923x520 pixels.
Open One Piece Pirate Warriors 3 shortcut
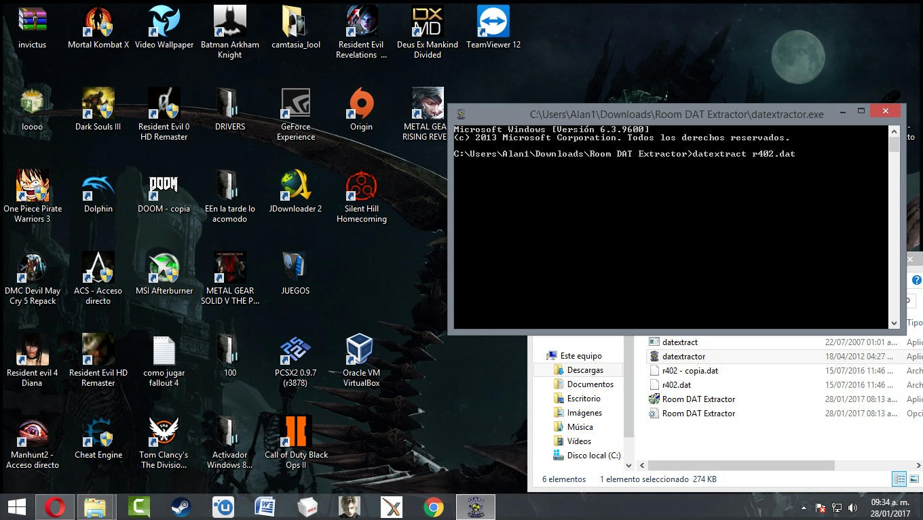click(32, 197)
